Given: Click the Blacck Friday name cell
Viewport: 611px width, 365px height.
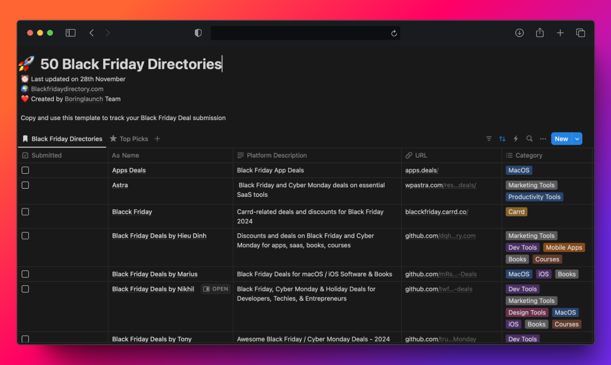Looking at the screenshot, I should pyautogui.click(x=132, y=211).
